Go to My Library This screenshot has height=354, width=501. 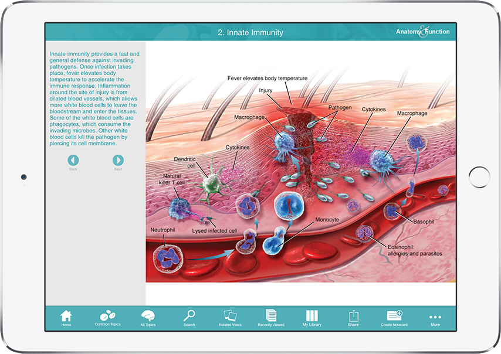(312, 316)
